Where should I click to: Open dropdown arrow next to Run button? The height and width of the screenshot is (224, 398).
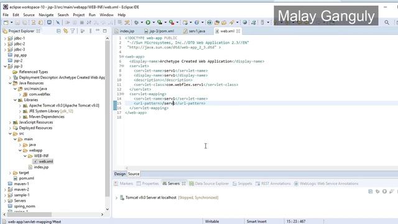click(154, 22)
